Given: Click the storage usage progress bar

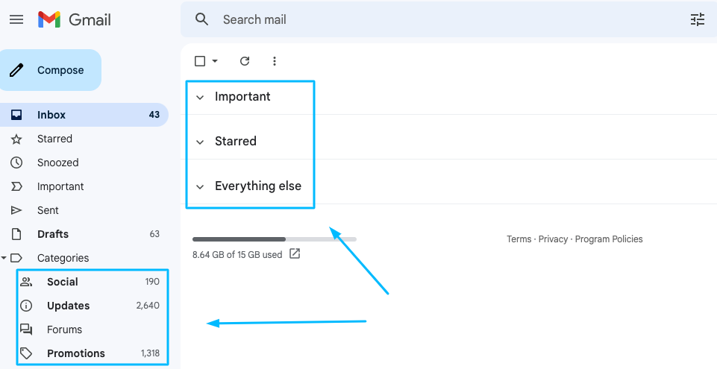Looking at the screenshot, I should (275, 239).
